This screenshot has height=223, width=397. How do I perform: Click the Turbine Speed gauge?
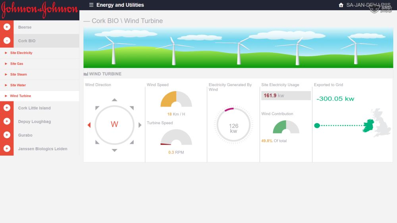(x=176, y=137)
